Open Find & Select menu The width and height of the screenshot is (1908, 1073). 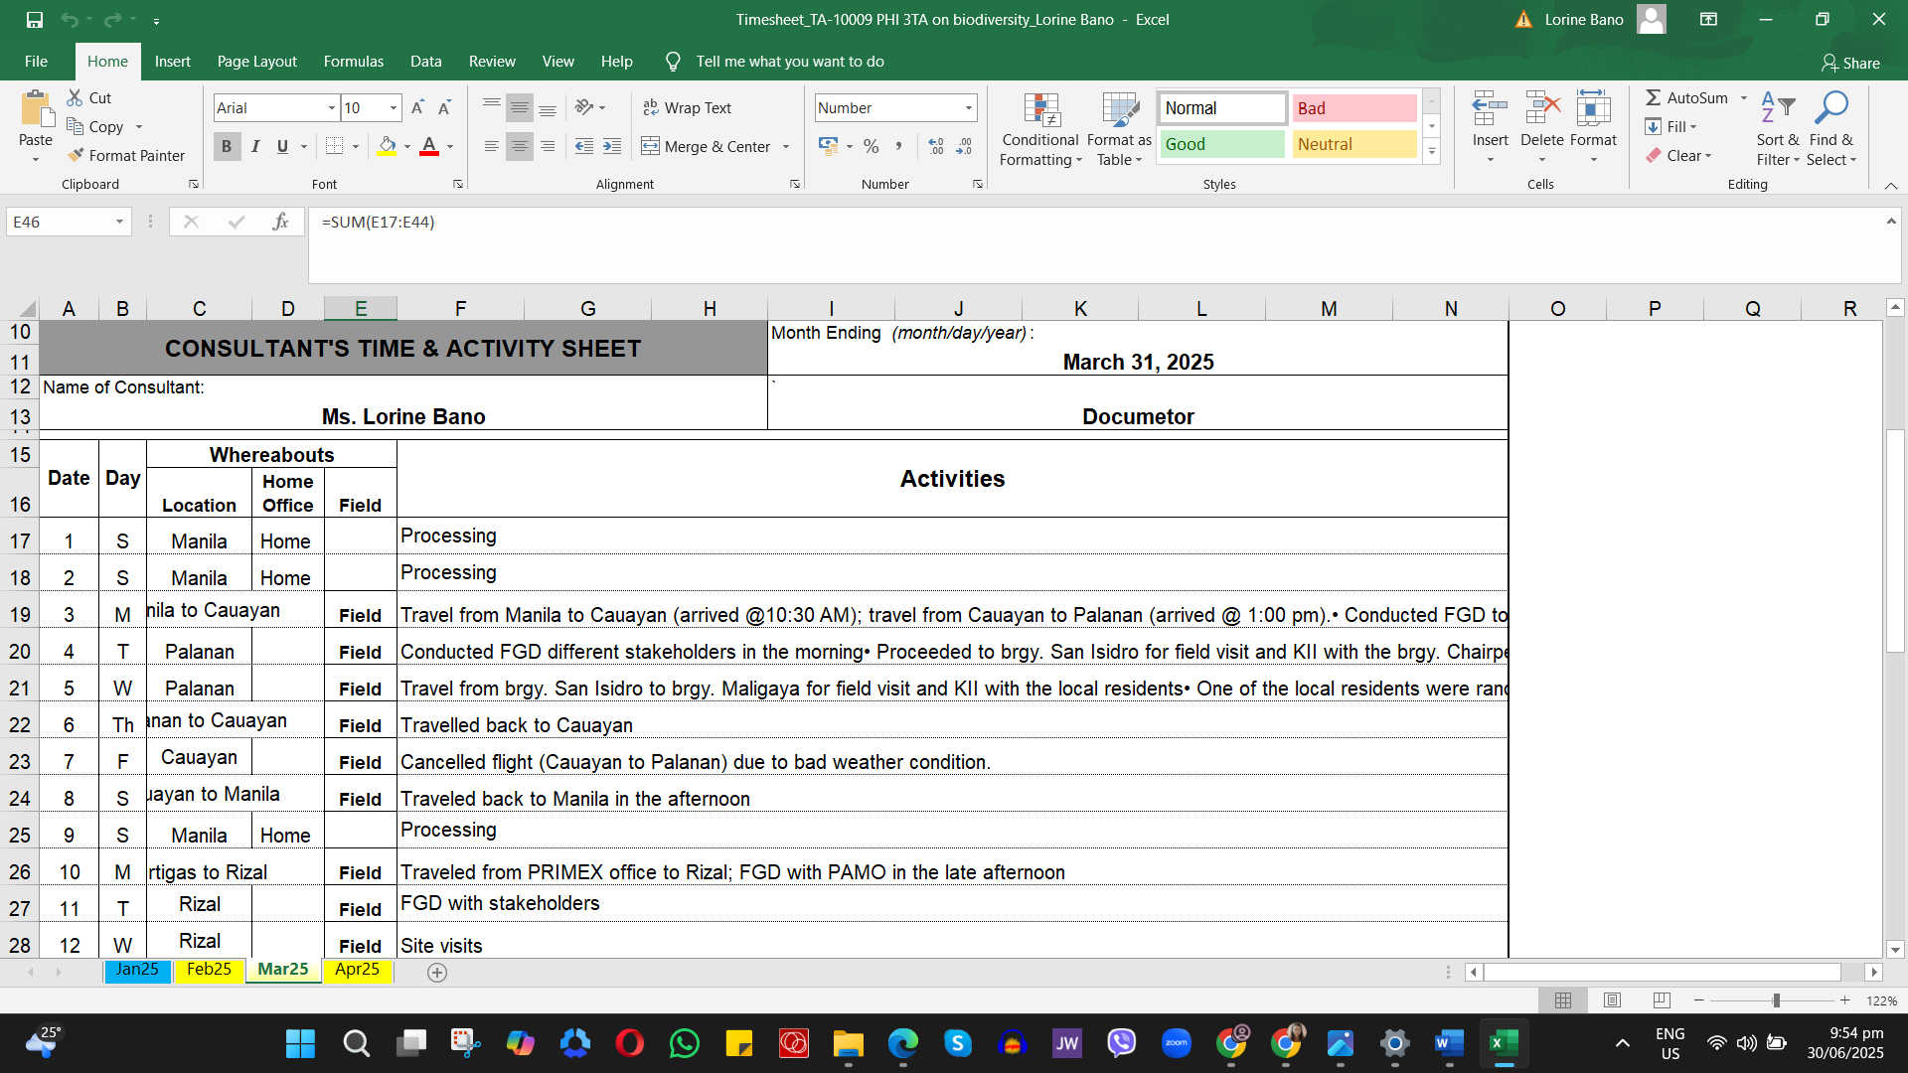(1831, 129)
